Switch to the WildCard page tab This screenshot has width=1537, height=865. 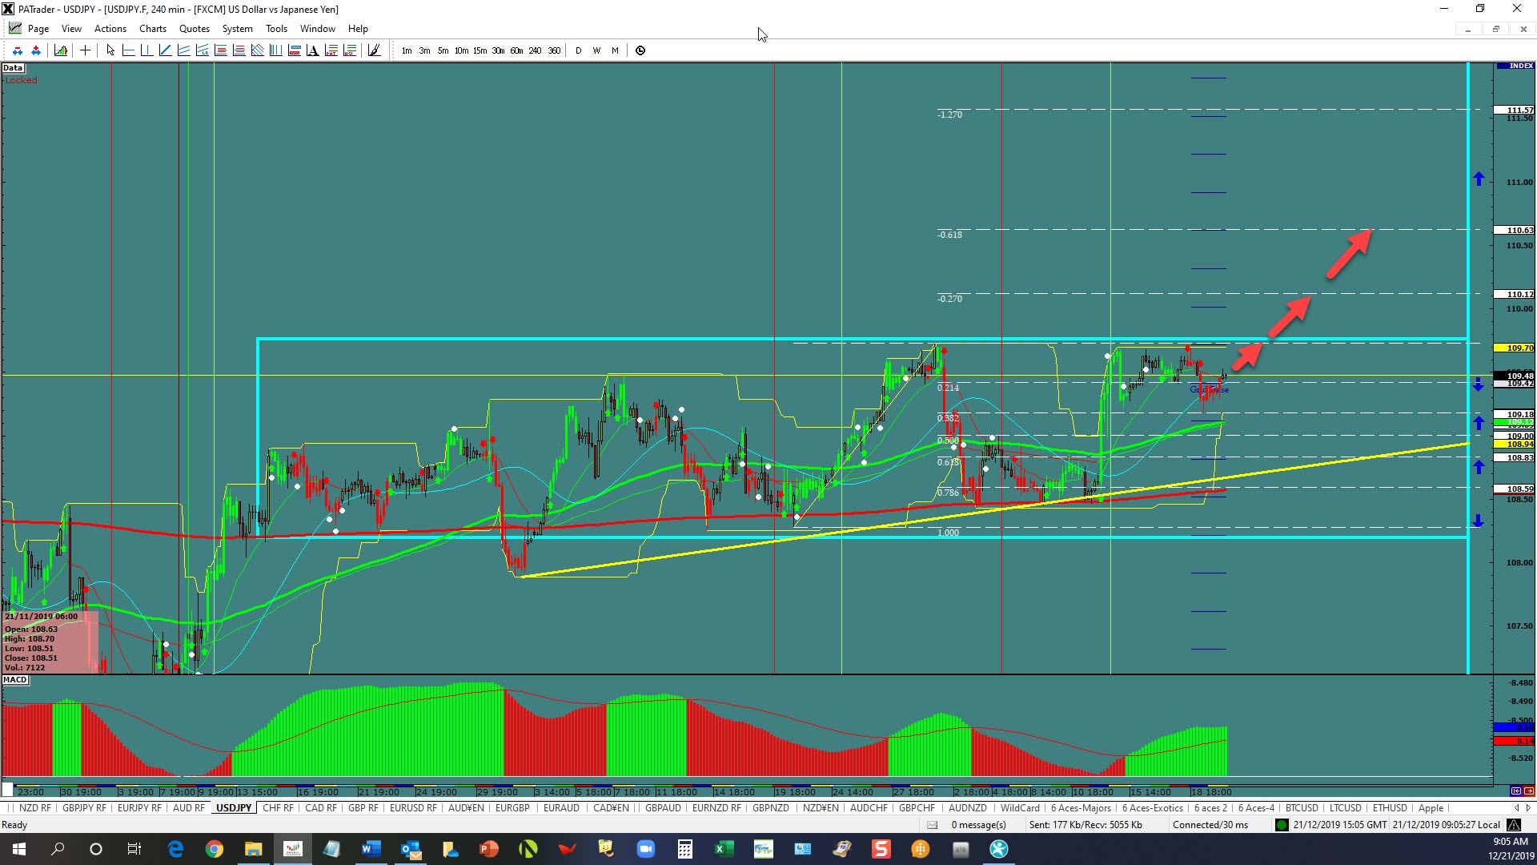(1020, 808)
